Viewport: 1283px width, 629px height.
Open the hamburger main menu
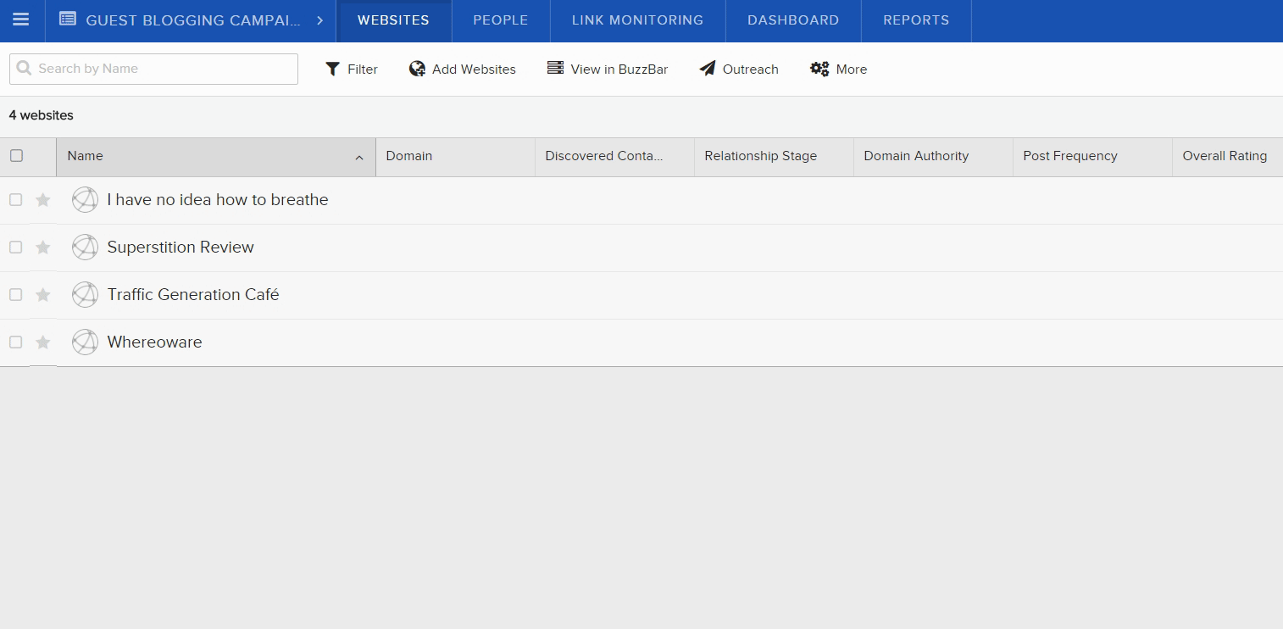pyautogui.click(x=21, y=20)
